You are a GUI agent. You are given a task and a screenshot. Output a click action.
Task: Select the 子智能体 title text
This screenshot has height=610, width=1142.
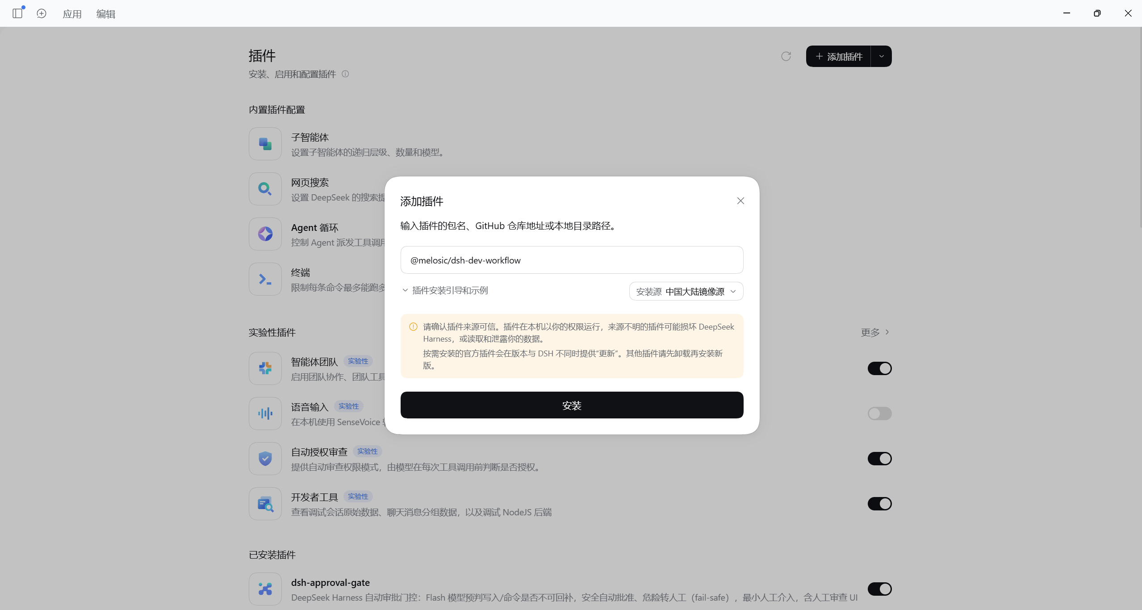[x=310, y=138]
